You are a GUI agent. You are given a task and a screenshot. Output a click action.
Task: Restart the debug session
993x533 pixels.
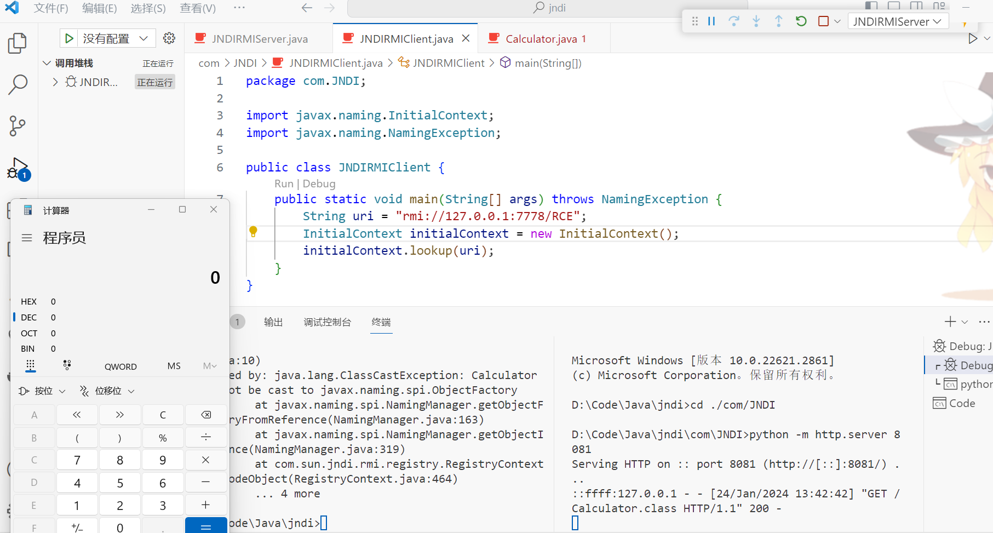(801, 21)
